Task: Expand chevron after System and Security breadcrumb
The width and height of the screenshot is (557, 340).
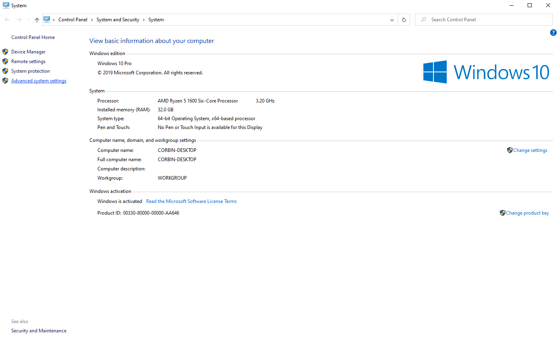Action: [x=144, y=20]
